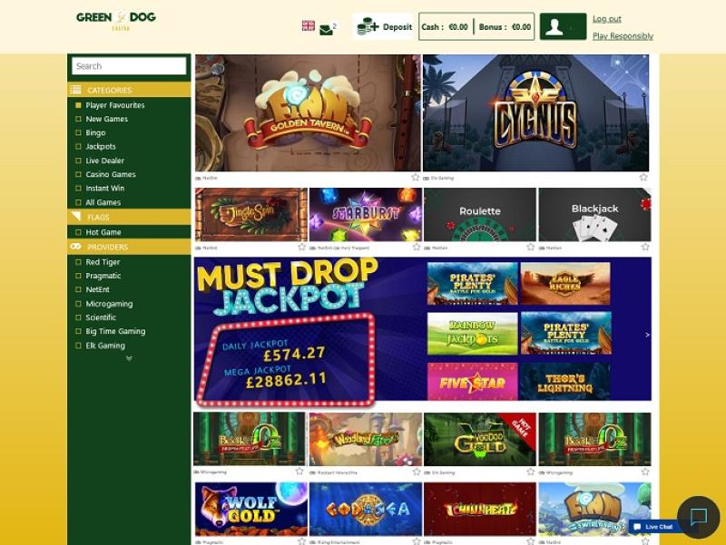Viewport: 726px width, 545px height.
Task: Favourite the Cygnus game star icon
Action: [643, 177]
